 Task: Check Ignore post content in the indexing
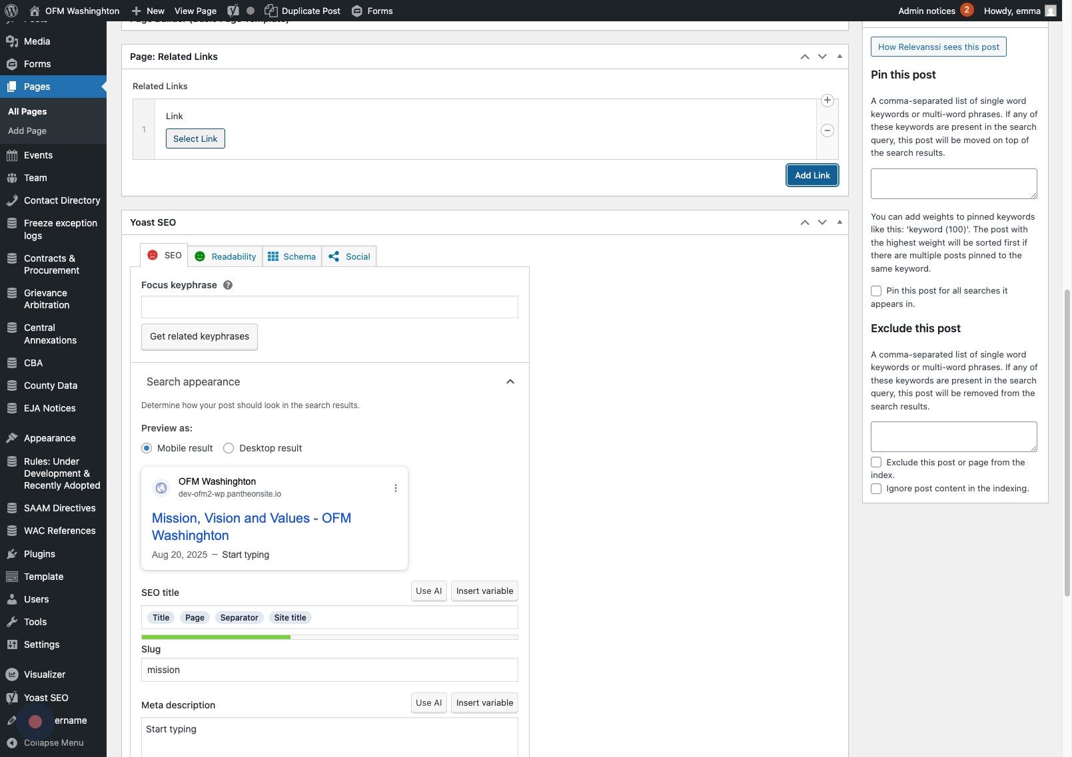[x=876, y=489]
